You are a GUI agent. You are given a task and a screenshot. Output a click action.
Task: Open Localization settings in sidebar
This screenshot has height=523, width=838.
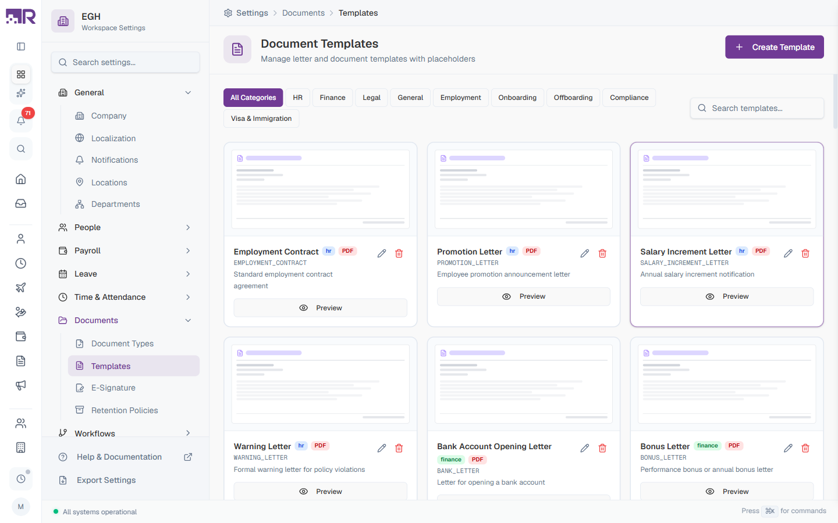(134, 138)
